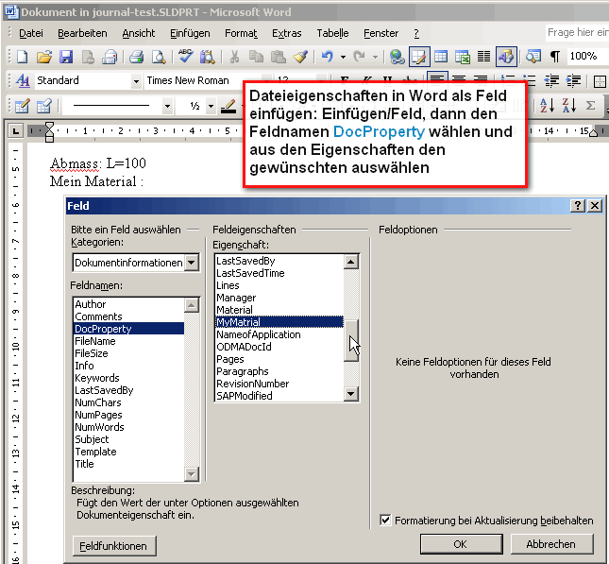Click the Sort ascending A-Z icon
This screenshot has height=564, width=609.
548,105
